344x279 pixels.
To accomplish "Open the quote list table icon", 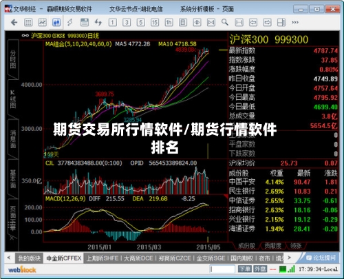I will (28, 23).
